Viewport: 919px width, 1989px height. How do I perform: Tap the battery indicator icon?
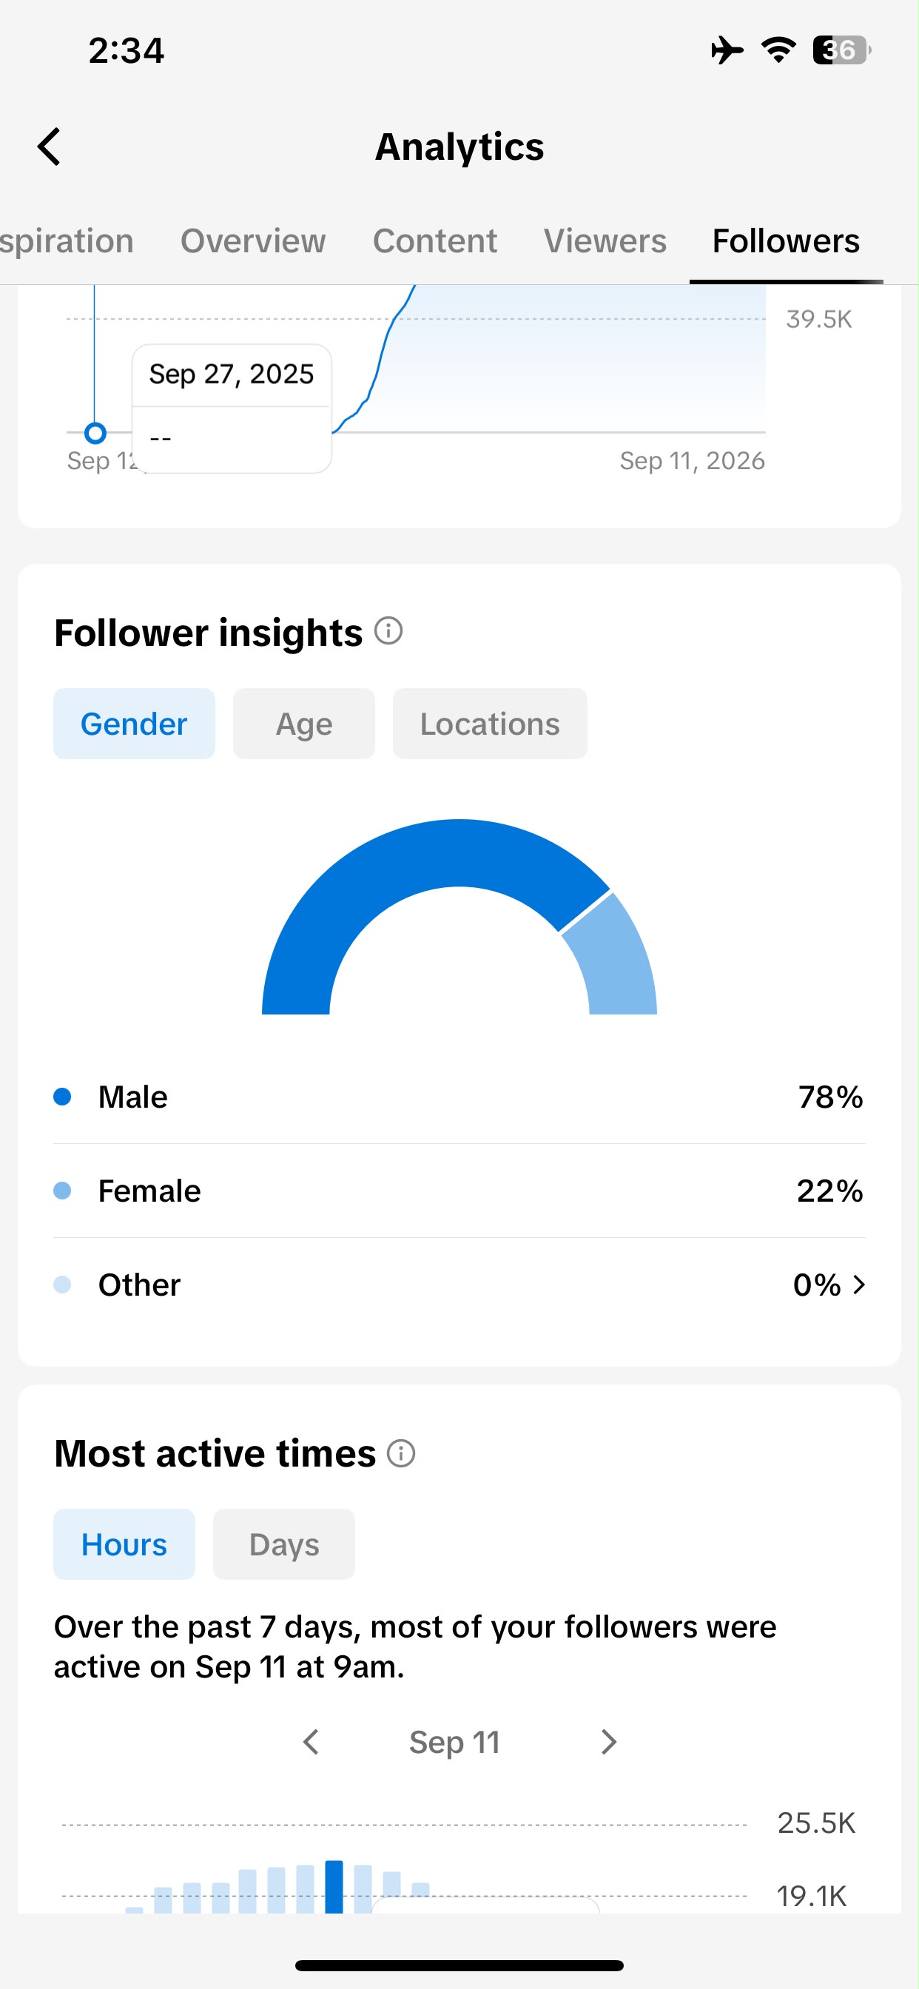pos(842,50)
